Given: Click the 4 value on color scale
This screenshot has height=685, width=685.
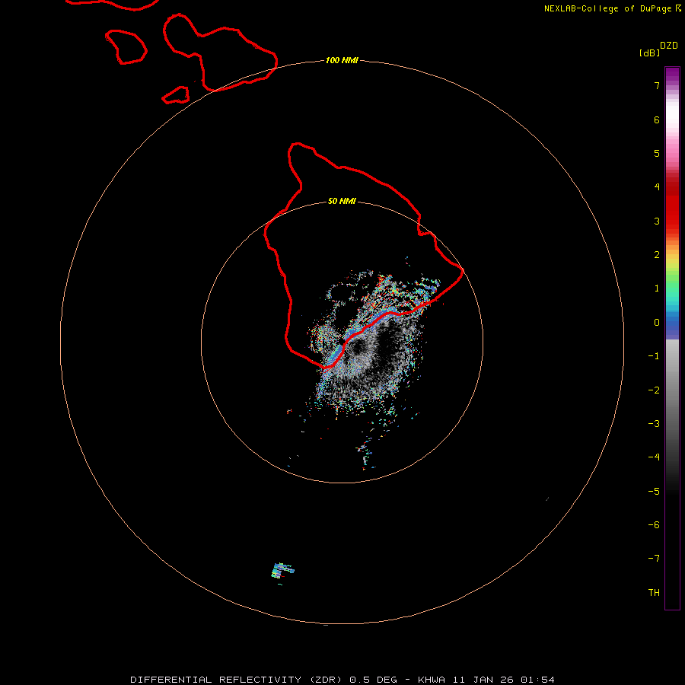Looking at the screenshot, I should pos(657,187).
